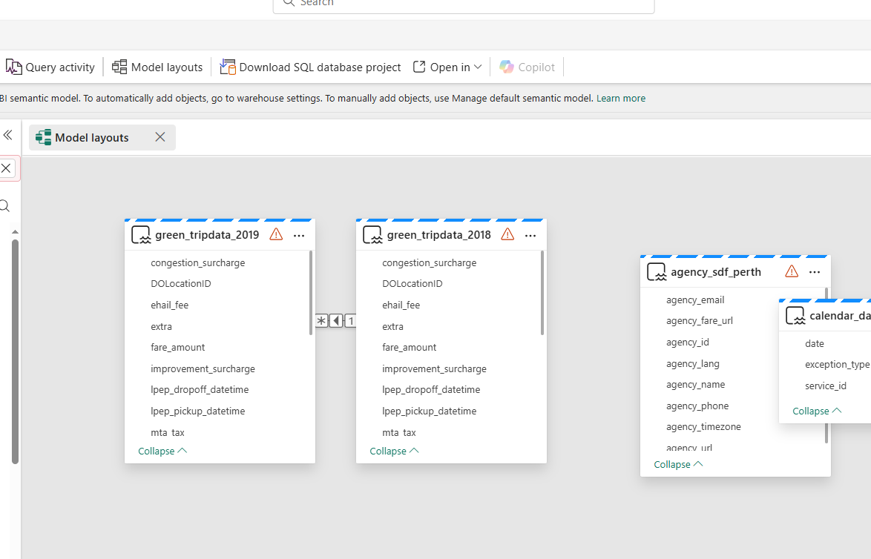The image size is (871, 559).
Task: Select congestion_surcharge in green_tripdata_2019
Action: [x=198, y=263]
